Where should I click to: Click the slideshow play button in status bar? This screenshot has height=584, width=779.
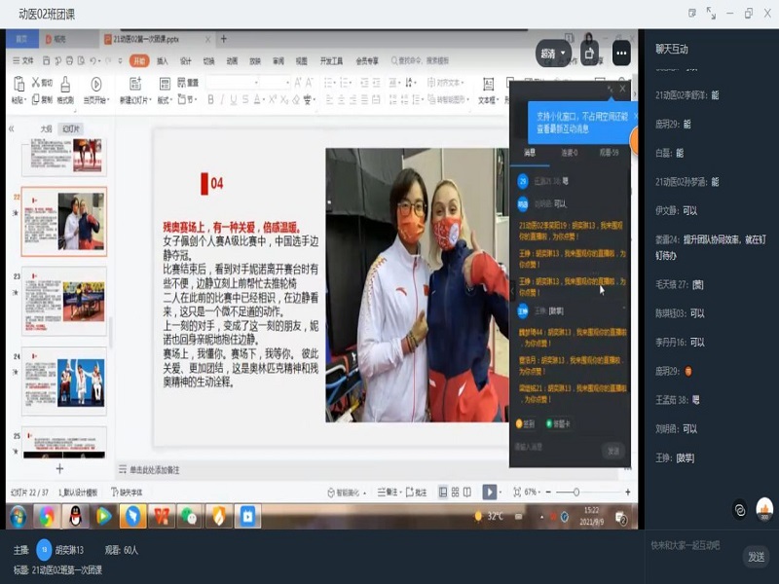pos(490,493)
